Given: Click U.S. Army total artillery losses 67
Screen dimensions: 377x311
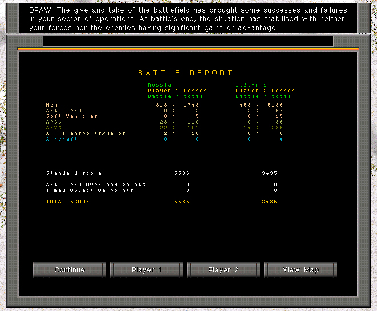Looking at the screenshot, I should pyautogui.click(x=279, y=111).
